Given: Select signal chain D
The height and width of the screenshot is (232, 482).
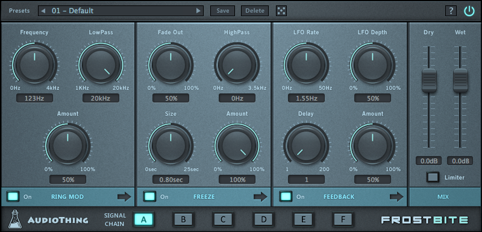Looking at the screenshot, I should click(x=263, y=219).
